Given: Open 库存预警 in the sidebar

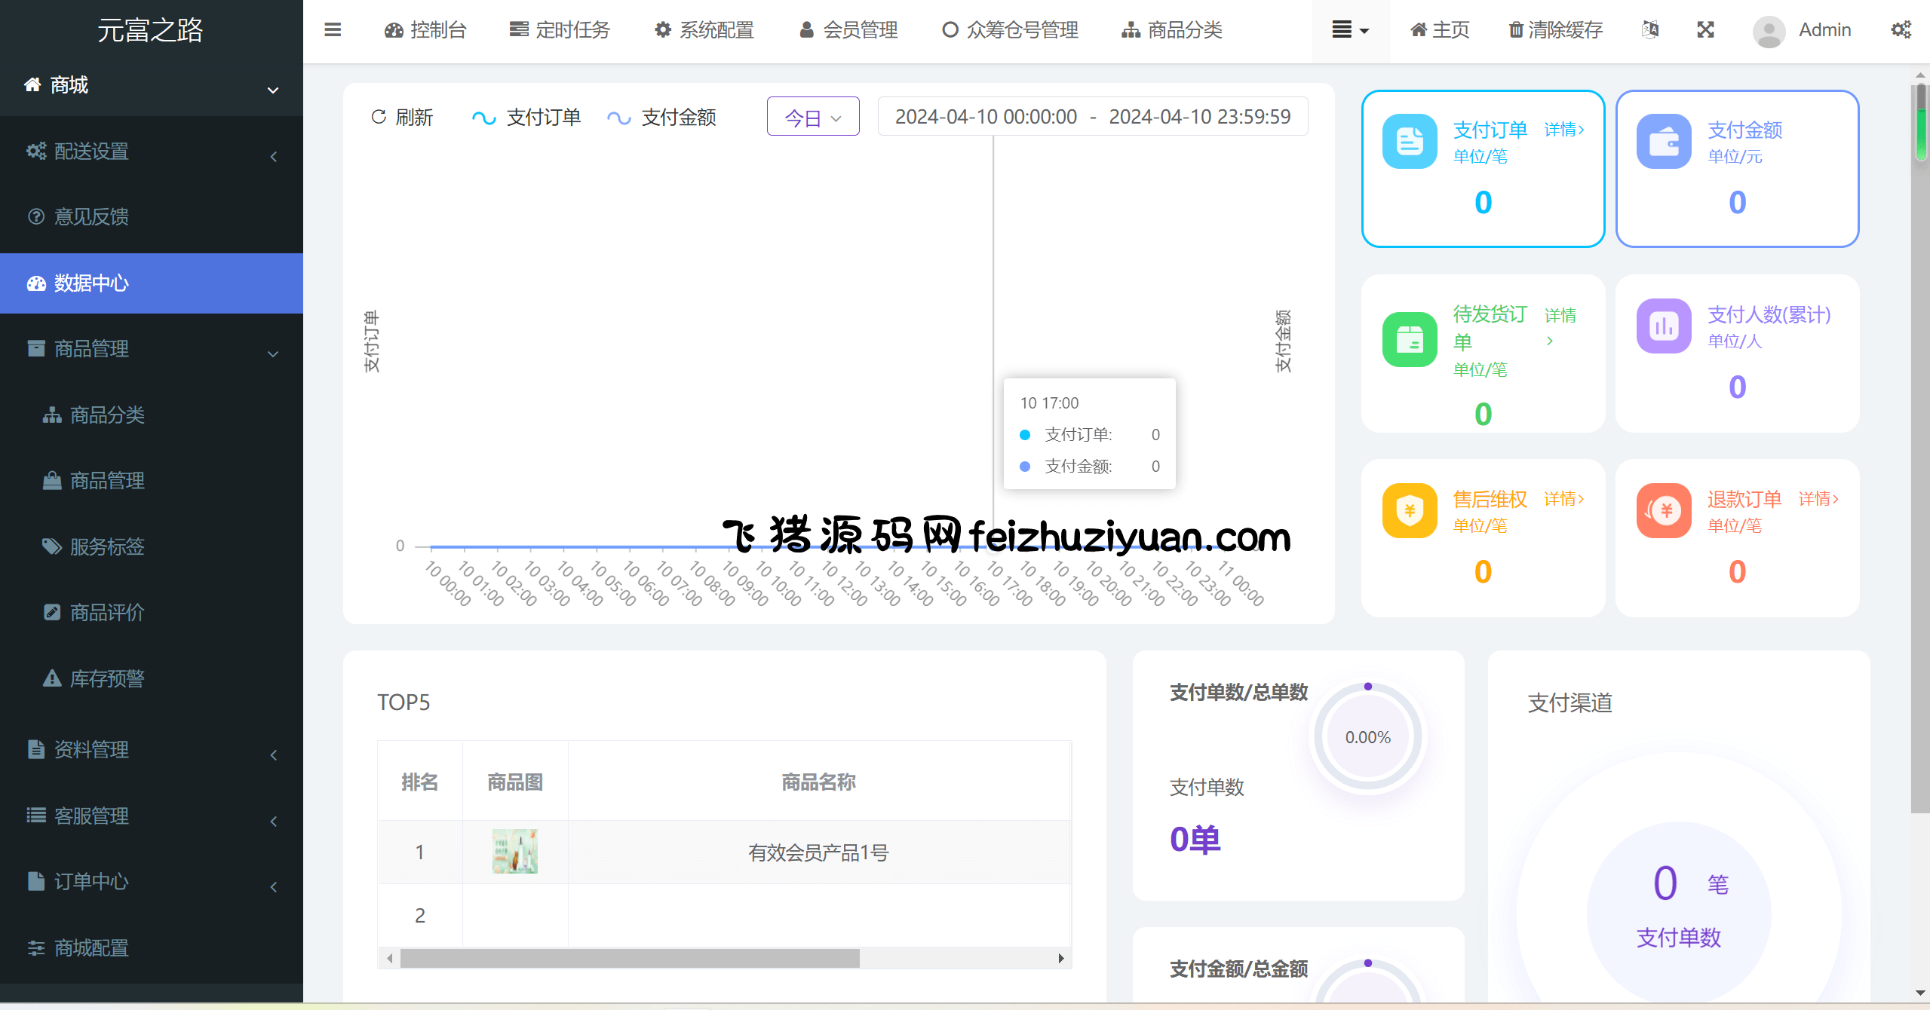Looking at the screenshot, I should click(x=106, y=678).
